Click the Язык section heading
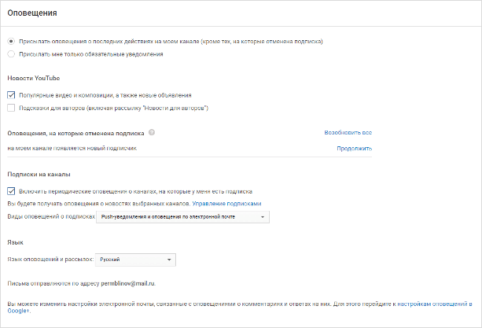Image resolution: width=482 pixels, height=328 pixels. (16, 242)
